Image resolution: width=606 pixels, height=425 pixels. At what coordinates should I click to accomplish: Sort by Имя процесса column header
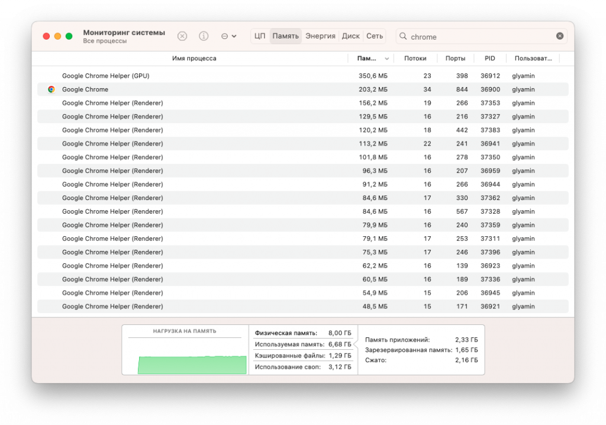pyautogui.click(x=194, y=59)
